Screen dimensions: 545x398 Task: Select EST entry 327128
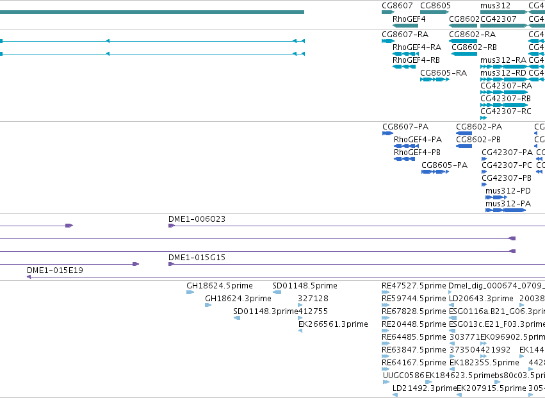313,299
